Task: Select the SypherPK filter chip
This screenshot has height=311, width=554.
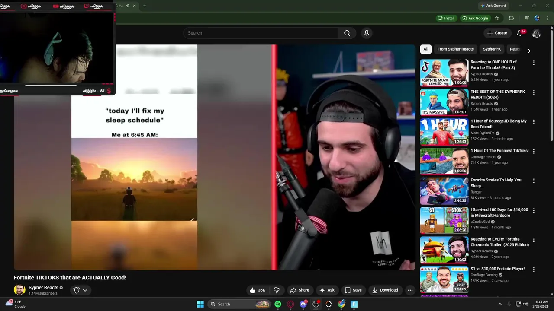Action: (492, 49)
